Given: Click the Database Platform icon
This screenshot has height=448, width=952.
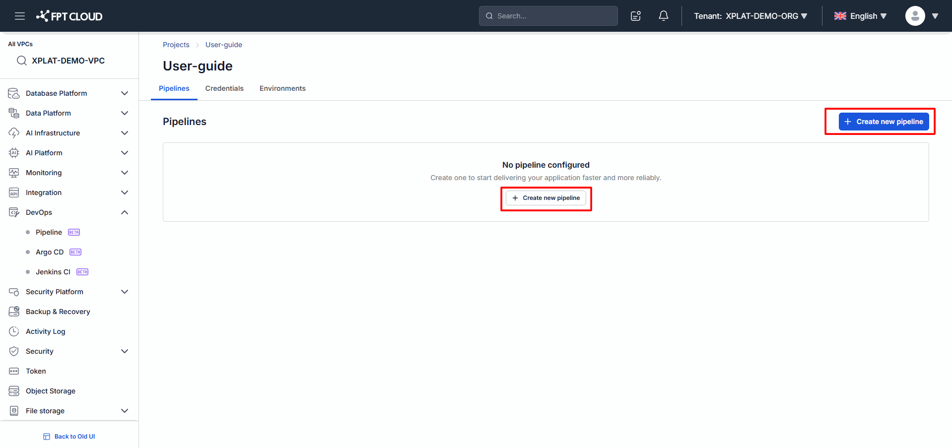Looking at the screenshot, I should (14, 93).
